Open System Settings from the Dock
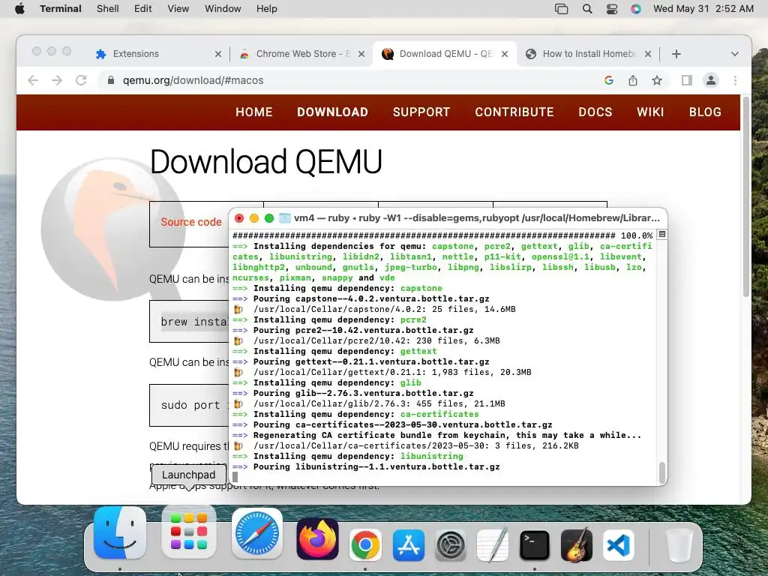The image size is (768, 576). click(x=451, y=544)
